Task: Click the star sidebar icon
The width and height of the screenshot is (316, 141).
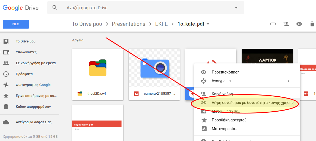Action: tap(6, 96)
